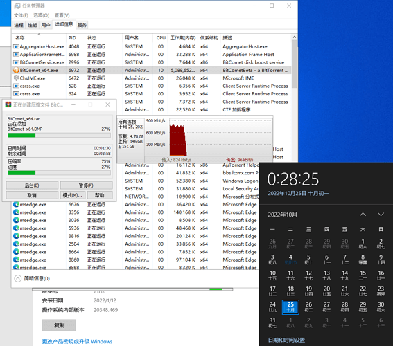Click the 暂停(P) button in WinRAR

[x=86, y=185]
